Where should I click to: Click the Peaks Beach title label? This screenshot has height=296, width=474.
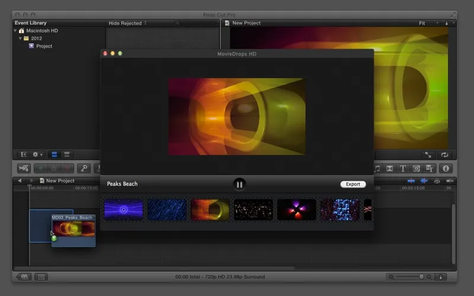tap(122, 184)
